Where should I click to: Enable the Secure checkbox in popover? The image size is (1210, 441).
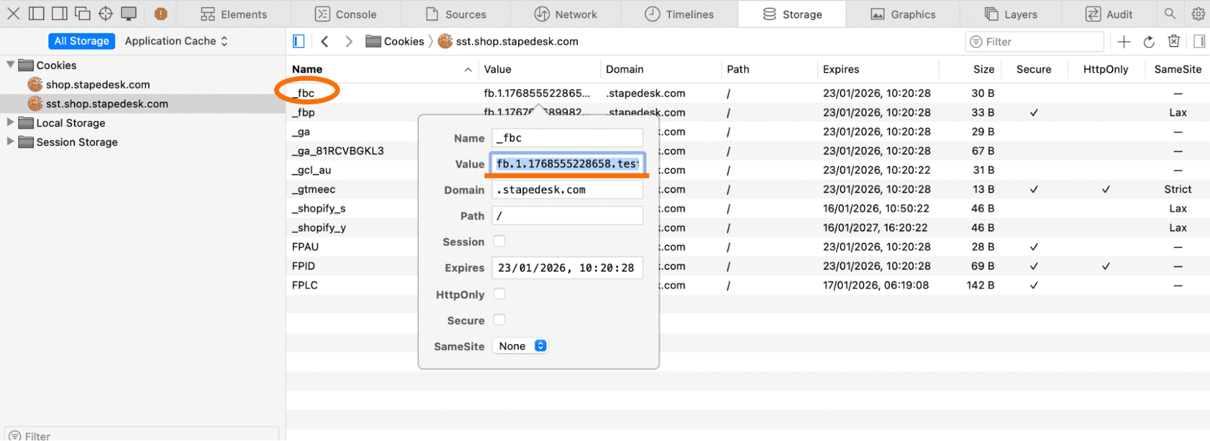pos(499,320)
